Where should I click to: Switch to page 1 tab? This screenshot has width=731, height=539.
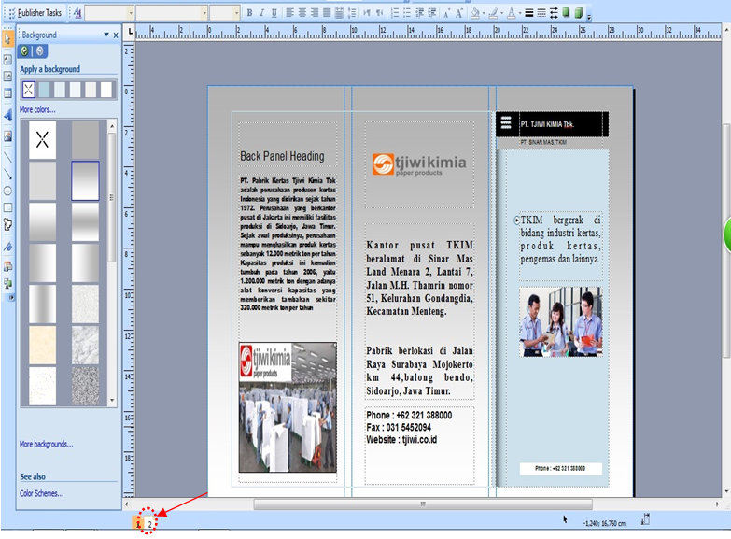(x=138, y=524)
